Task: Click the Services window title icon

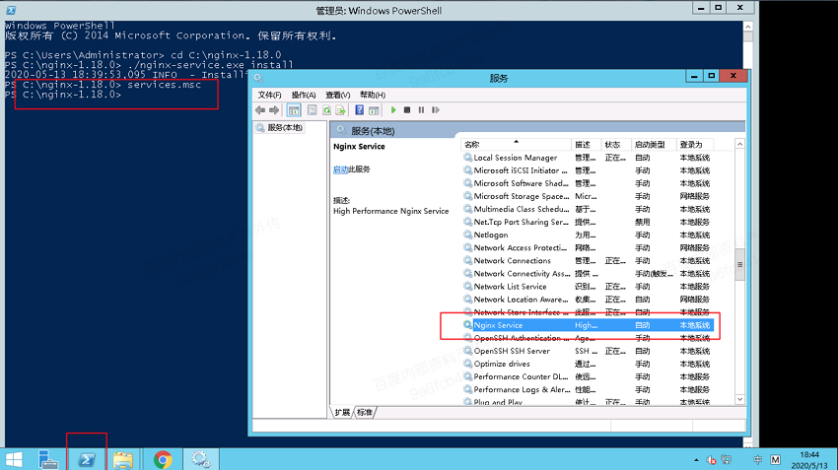Action: click(258, 78)
